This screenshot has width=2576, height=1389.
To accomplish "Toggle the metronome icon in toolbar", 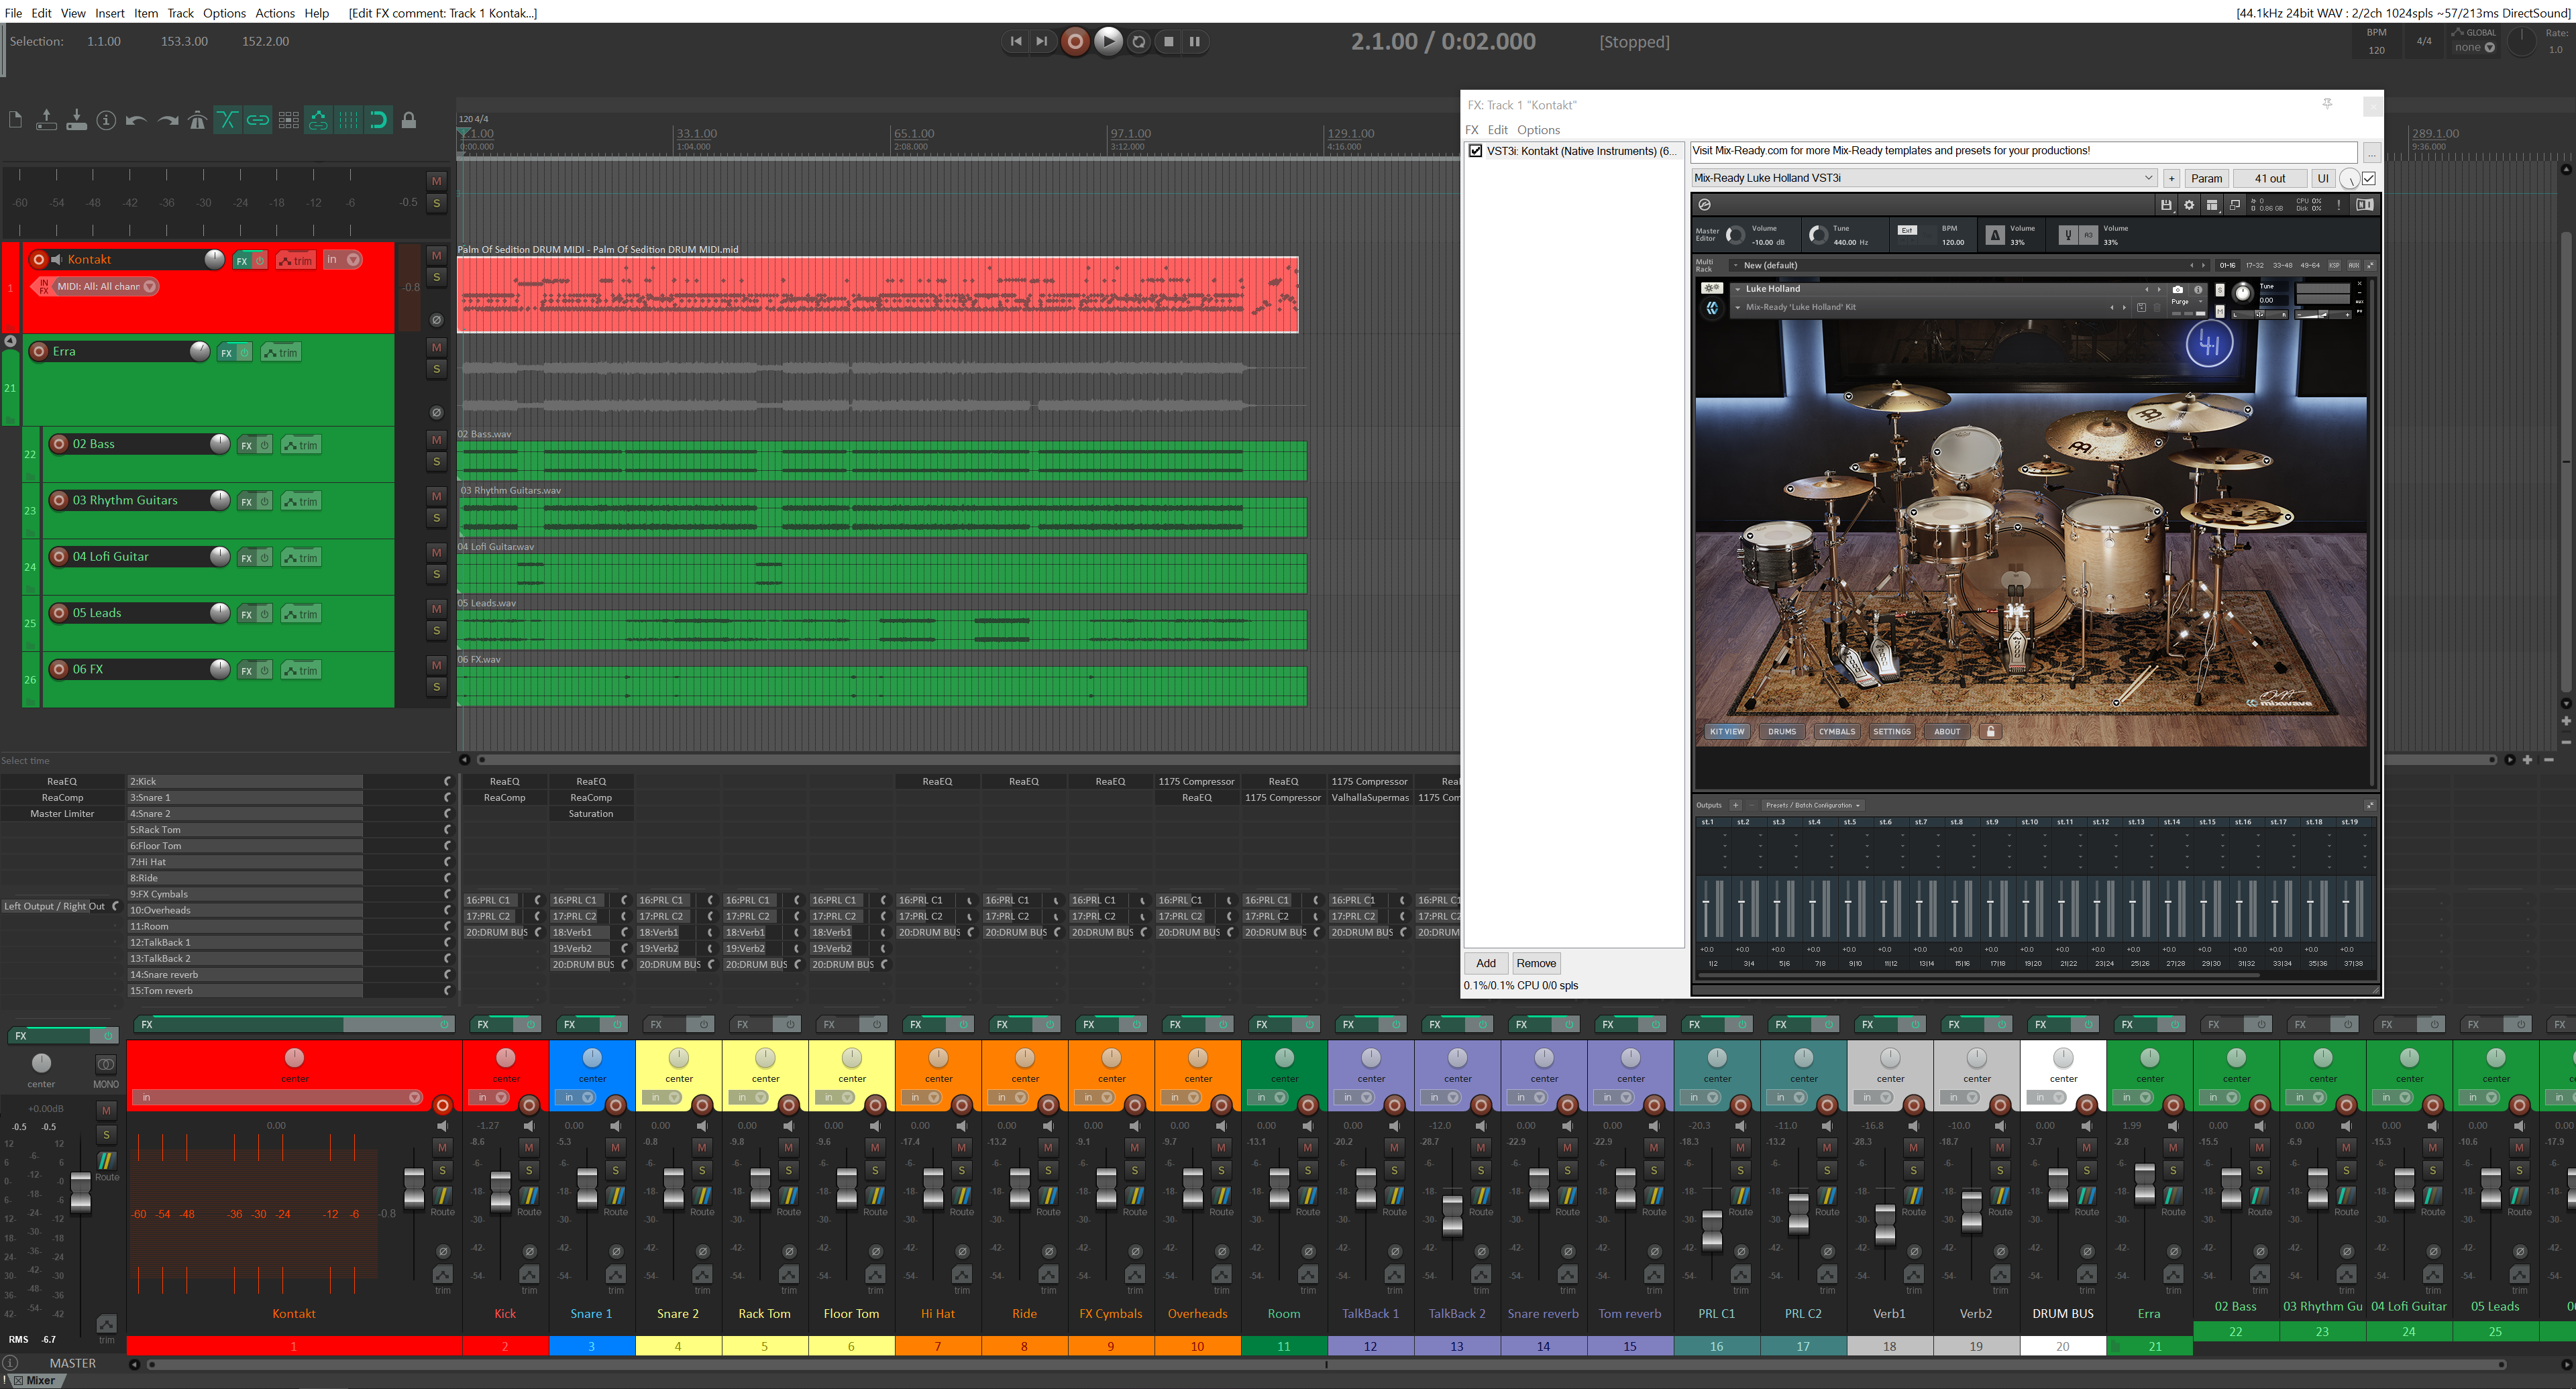I will coord(197,121).
